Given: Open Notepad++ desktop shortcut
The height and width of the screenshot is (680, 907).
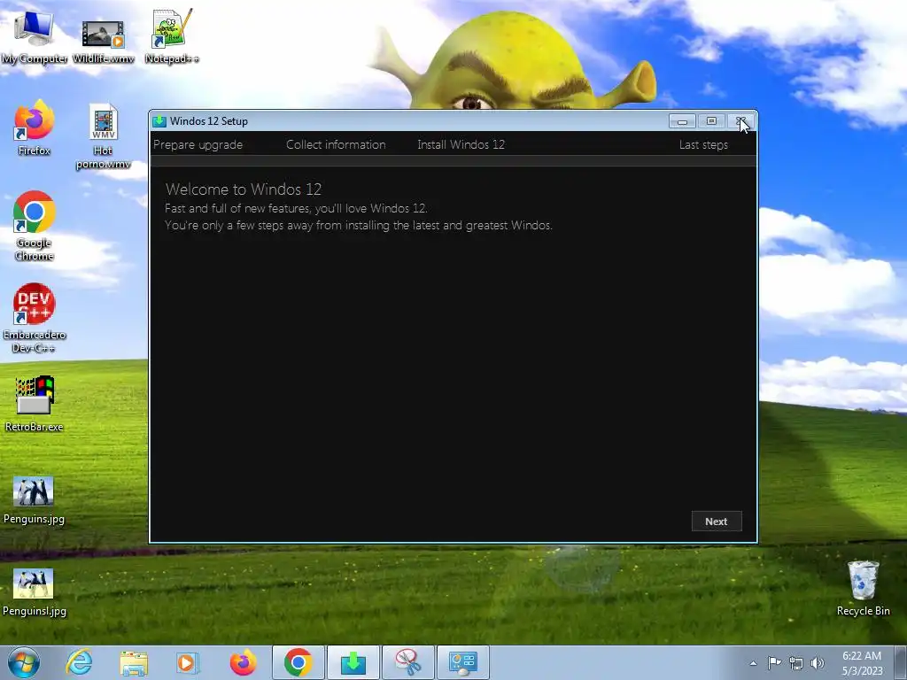Looking at the screenshot, I should click(x=171, y=37).
